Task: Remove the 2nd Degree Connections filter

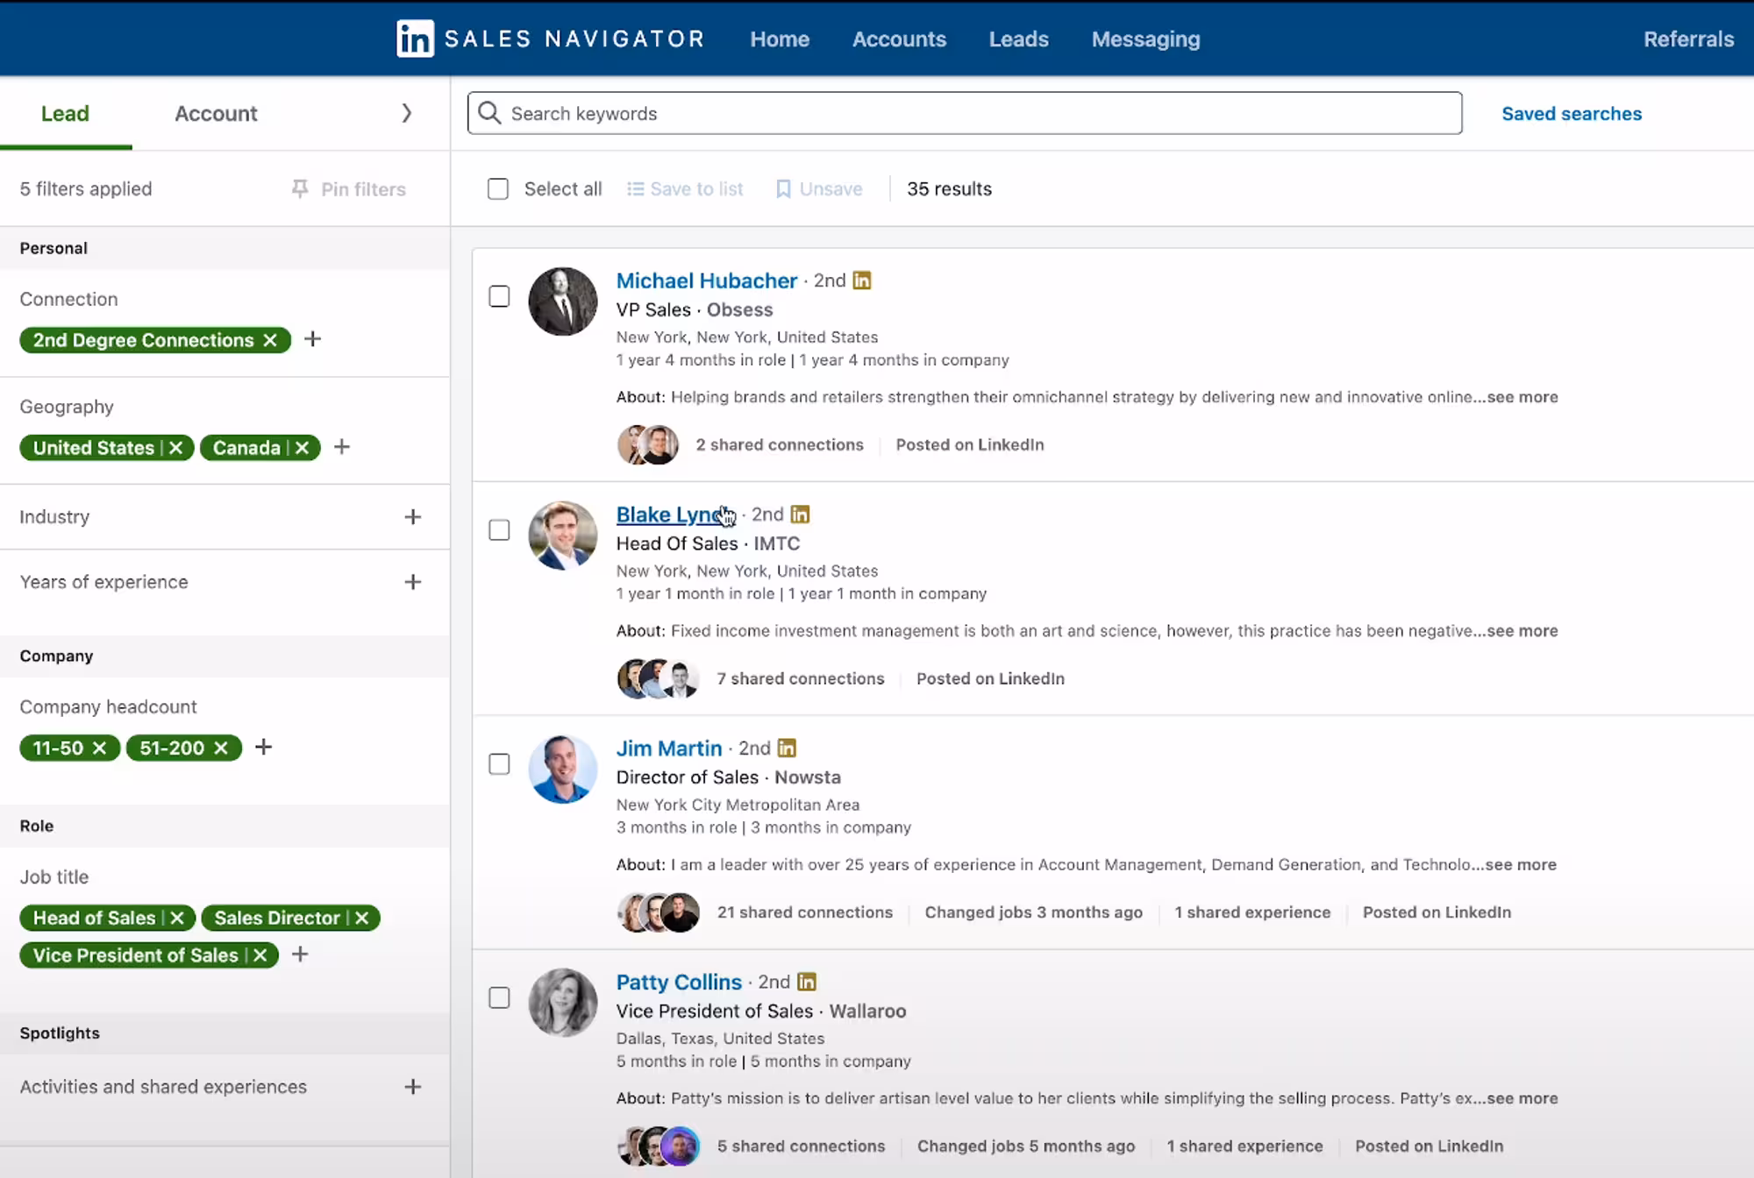Action: (270, 340)
